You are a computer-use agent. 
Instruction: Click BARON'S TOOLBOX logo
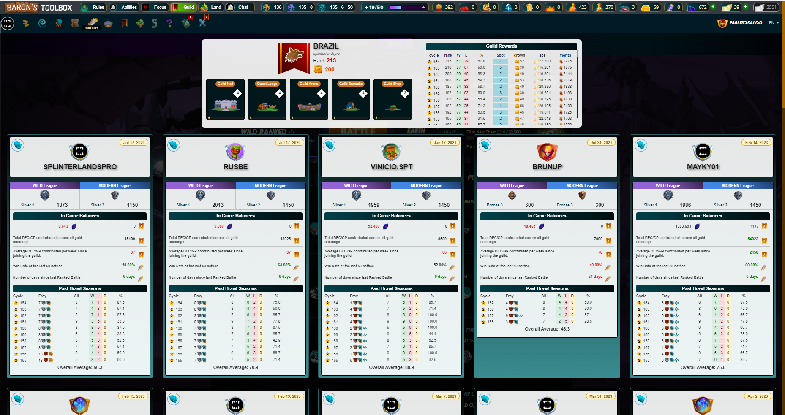click(x=39, y=8)
